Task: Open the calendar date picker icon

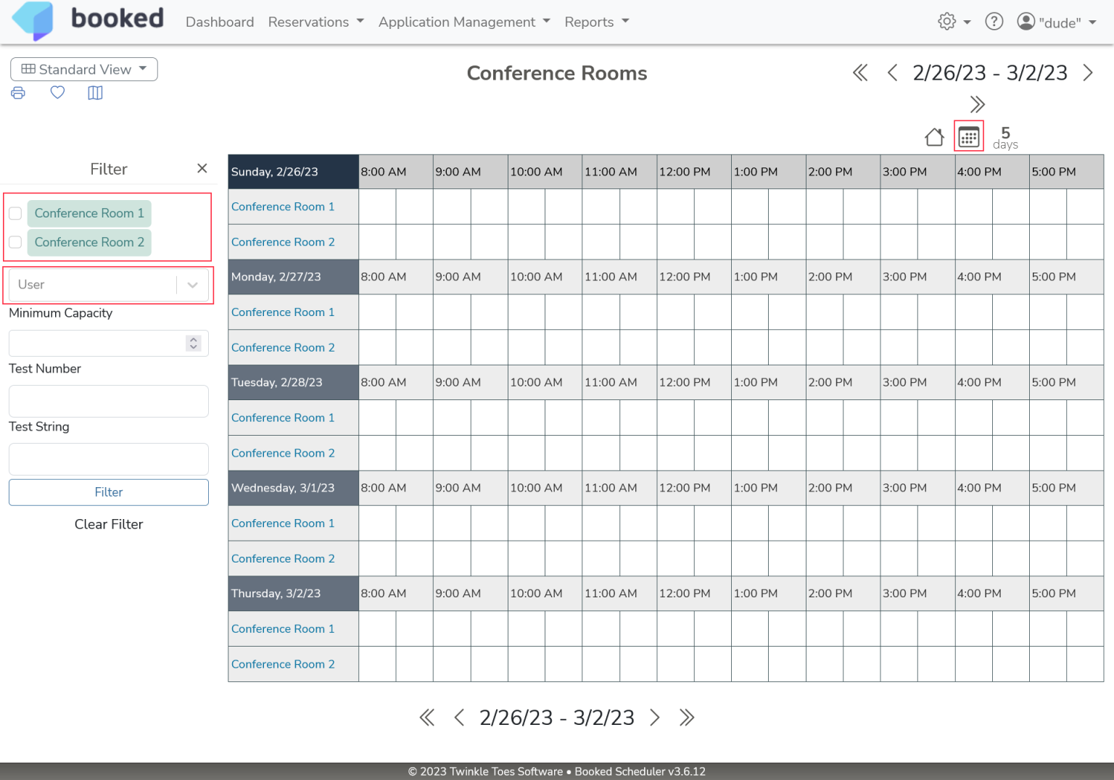Action: tap(968, 136)
